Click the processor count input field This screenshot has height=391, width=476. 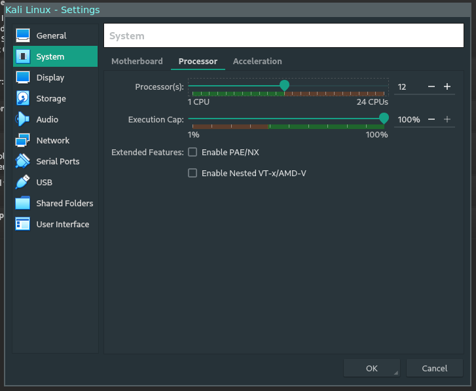coord(409,86)
